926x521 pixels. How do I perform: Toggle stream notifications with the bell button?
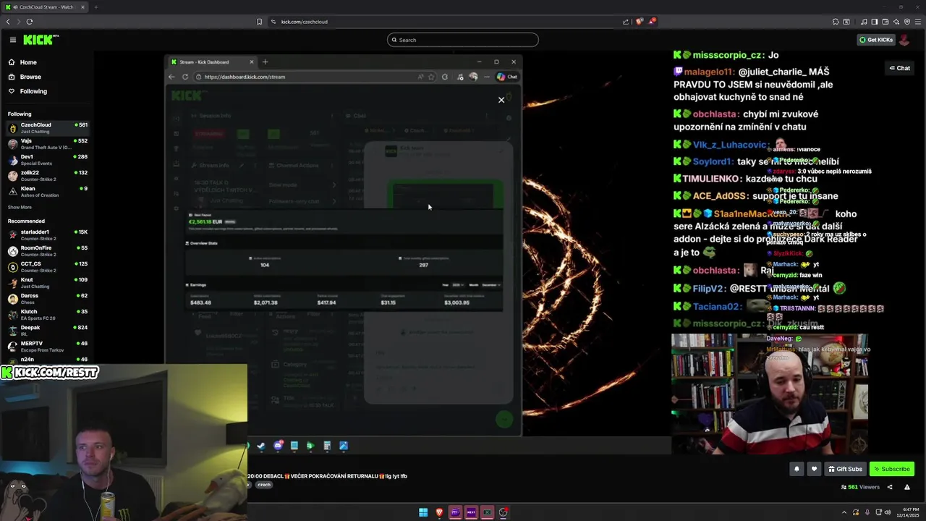[797, 469]
